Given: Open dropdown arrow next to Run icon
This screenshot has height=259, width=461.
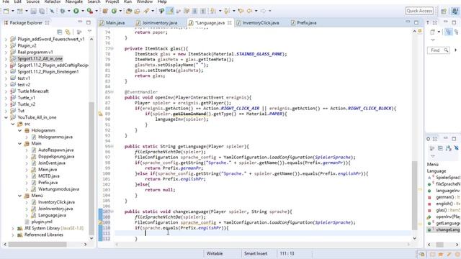Looking at the screenshot, I should (82, 12).
